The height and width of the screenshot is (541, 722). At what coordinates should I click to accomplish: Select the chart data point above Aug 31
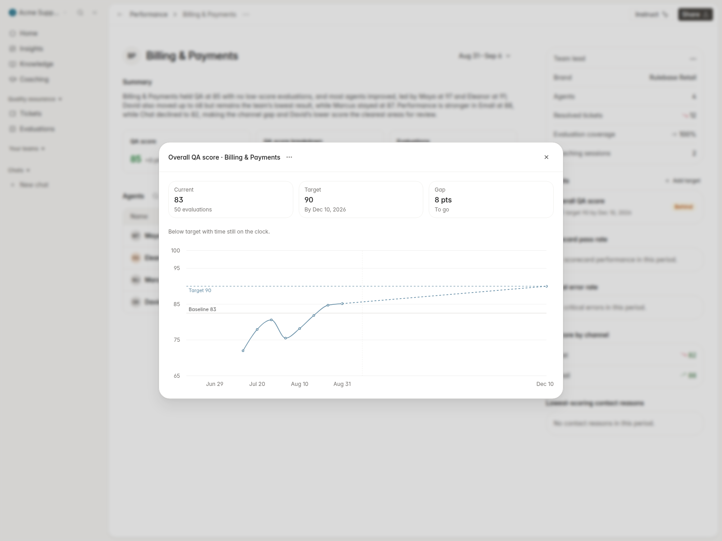pyautogui.click(x=342, y=303)
